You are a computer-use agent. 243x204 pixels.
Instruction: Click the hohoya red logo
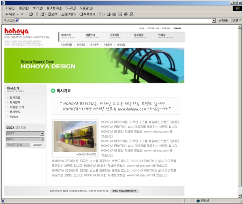pyautogui.click(x=17, y=32)
